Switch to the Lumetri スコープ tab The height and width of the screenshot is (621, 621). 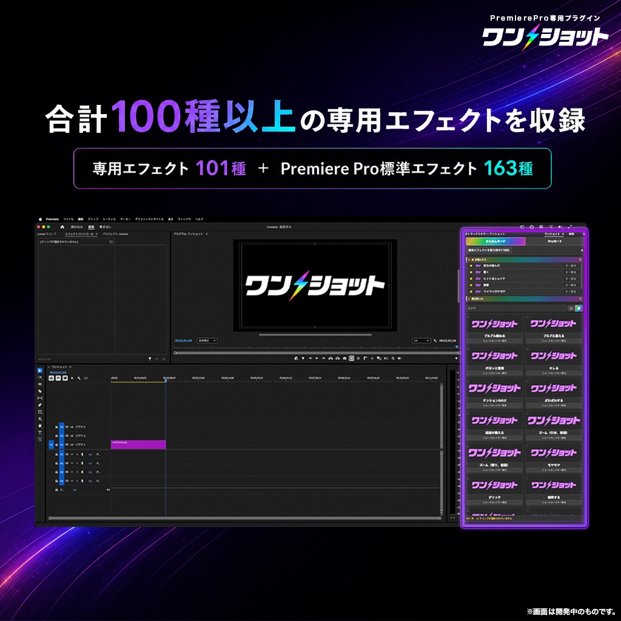[x=47, y=234]
